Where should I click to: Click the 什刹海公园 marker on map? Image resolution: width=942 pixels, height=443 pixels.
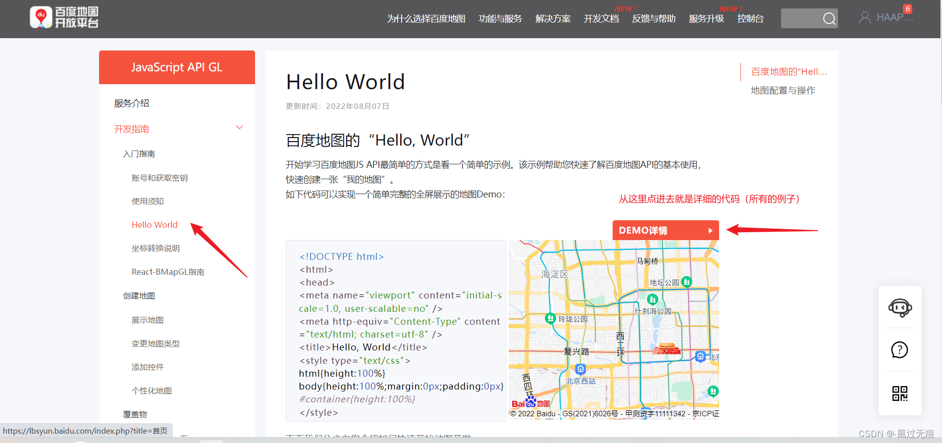(653, 299)
